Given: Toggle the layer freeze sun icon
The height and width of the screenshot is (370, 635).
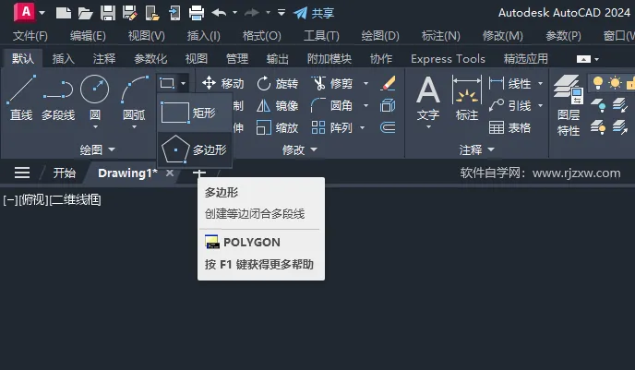Looking at the screenshot, I should pos(615,83).
